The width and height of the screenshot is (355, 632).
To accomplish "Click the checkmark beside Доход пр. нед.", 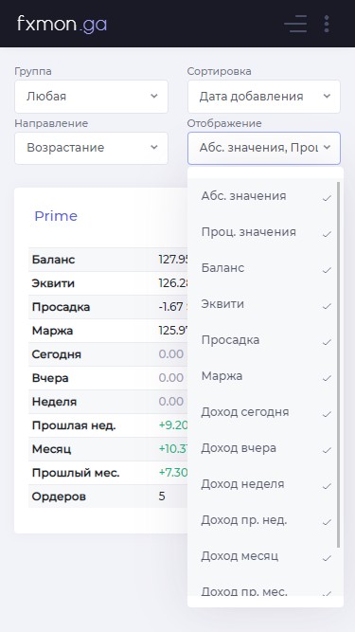I will point(328,522).
